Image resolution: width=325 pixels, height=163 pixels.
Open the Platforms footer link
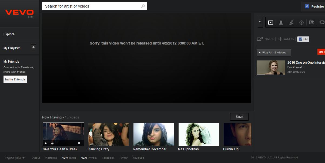51,158
